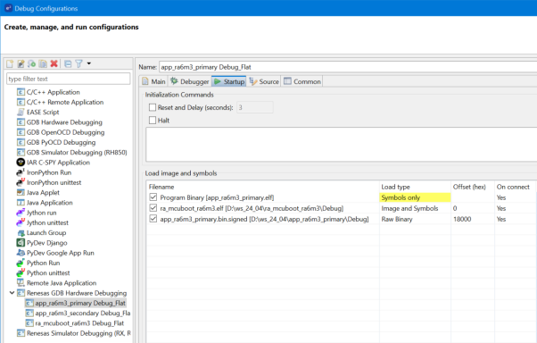537x343 pixels.
Task: Click the Java Applet icon
Action: (21, 192)
